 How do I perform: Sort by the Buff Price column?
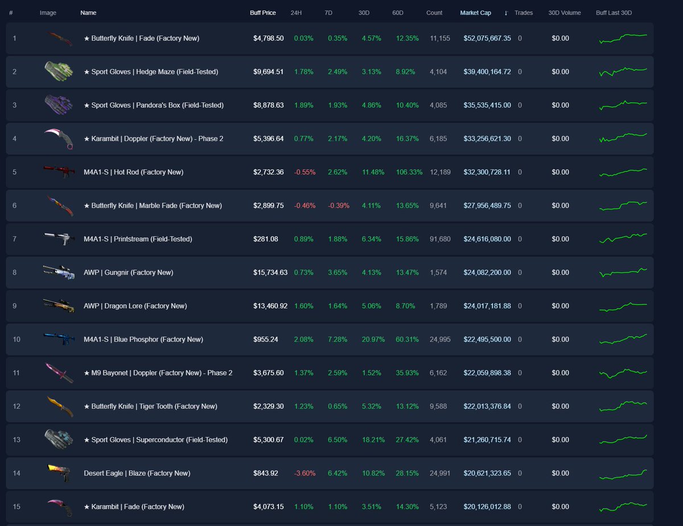point(263,13)
